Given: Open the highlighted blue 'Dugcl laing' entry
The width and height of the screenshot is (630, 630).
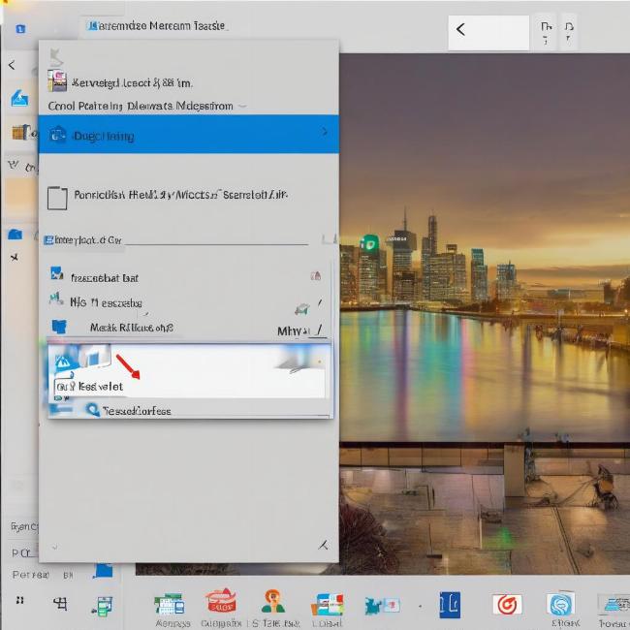Looking at the screenshot, I should [x=188, y=134].
